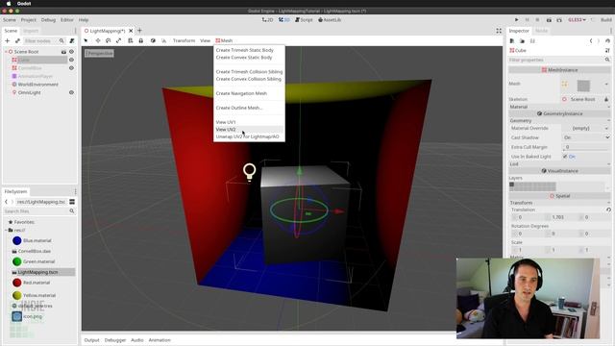Go to previous edited object in history
The height and width of the screenshot is (346, 615).
tap(591, 40)
